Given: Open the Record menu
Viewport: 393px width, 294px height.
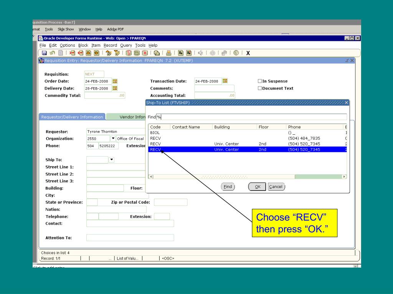Looking at the screenshot, I should coord(110,45).
